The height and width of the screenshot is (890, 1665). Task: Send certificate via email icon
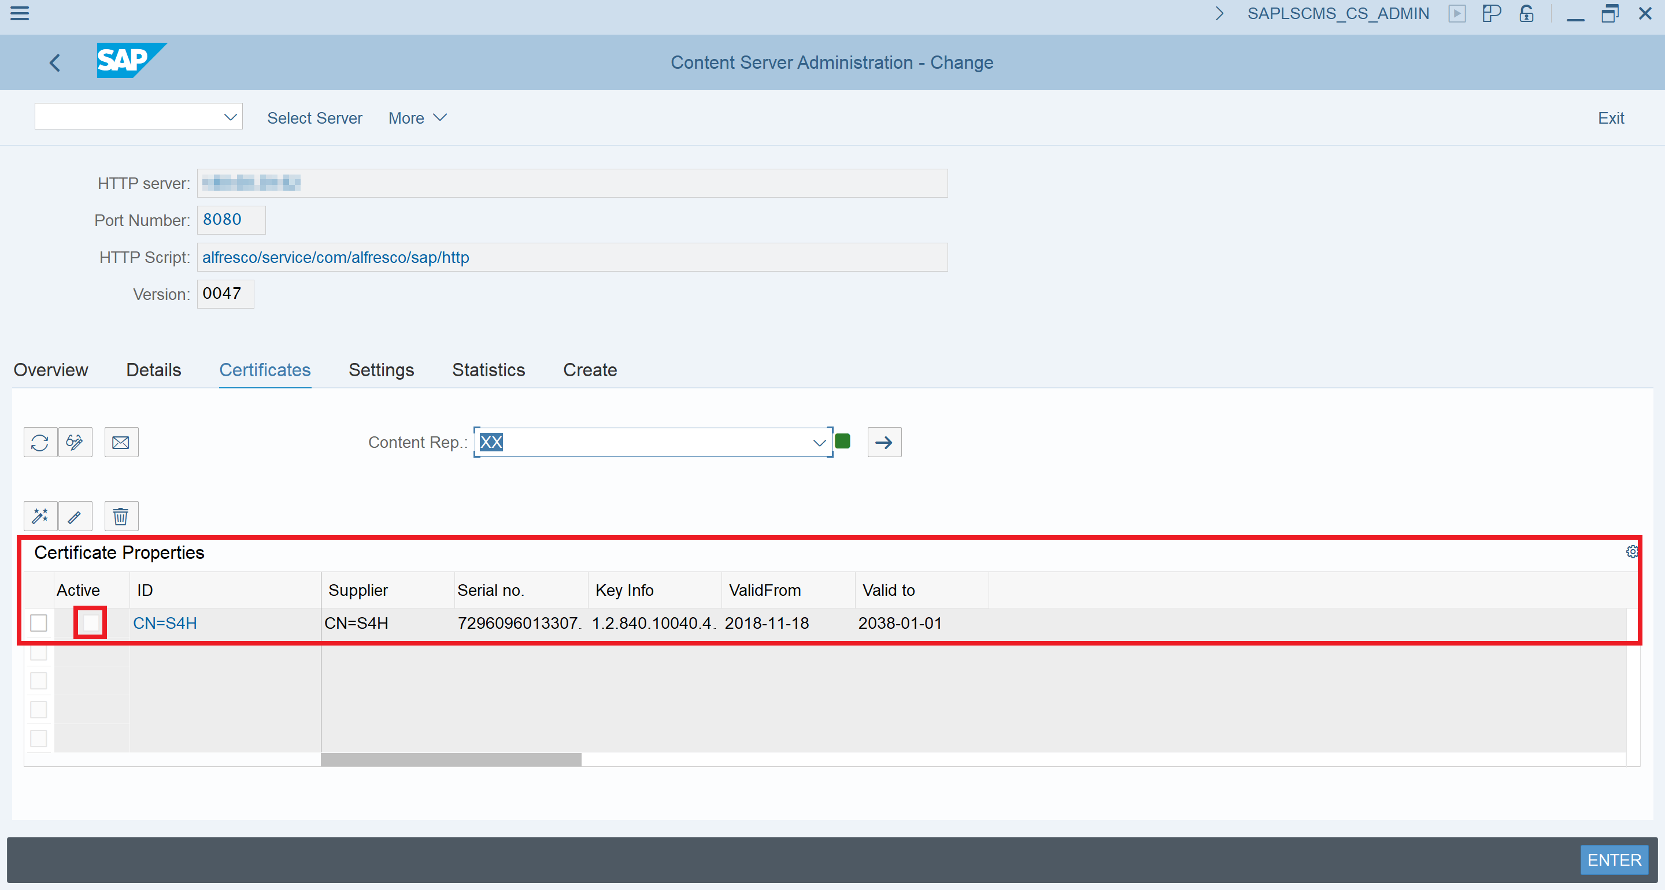tap(121, 442)
